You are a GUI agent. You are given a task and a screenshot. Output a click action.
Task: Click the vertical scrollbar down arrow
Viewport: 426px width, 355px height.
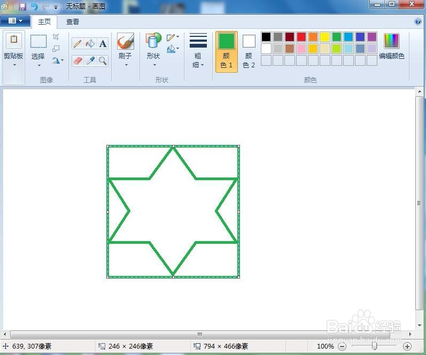[420, 325]
